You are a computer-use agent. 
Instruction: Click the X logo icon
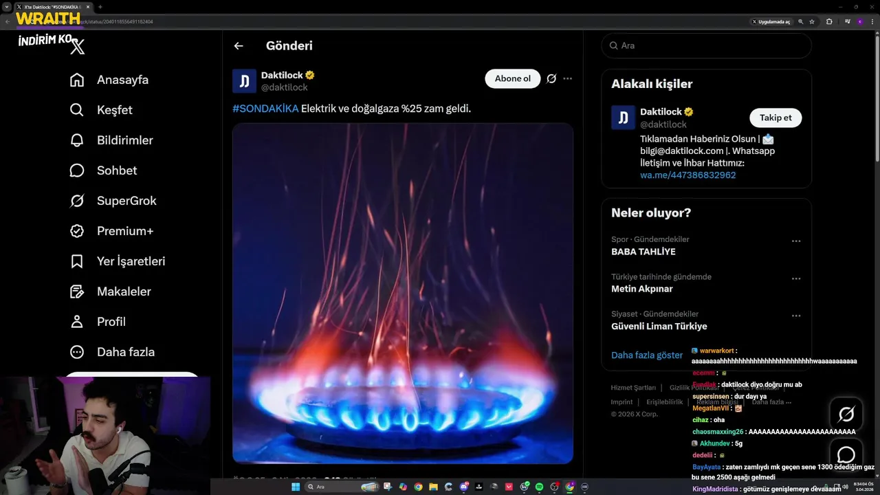[x=78, y=47]
